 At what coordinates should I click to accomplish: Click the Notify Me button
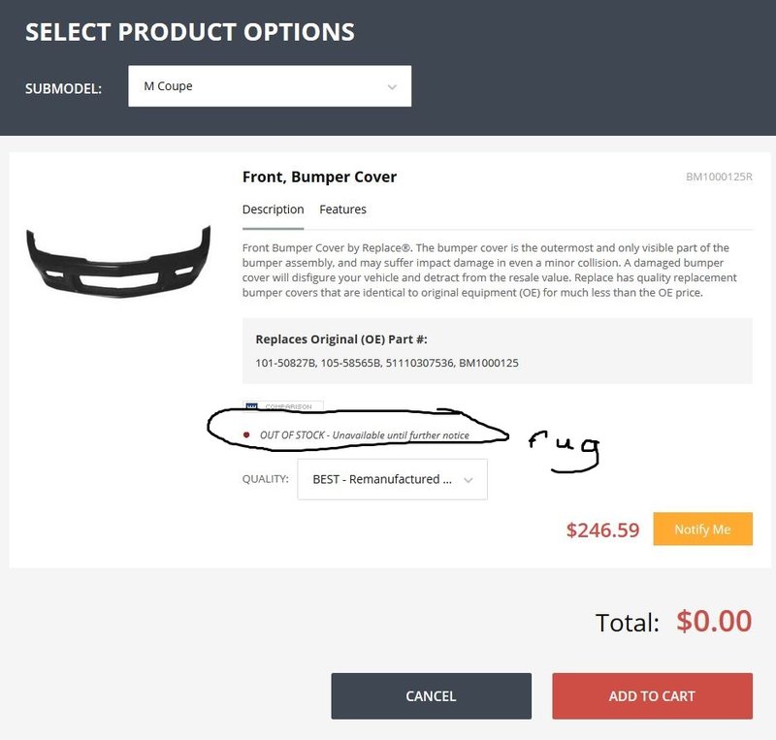(x=702, y=530)
